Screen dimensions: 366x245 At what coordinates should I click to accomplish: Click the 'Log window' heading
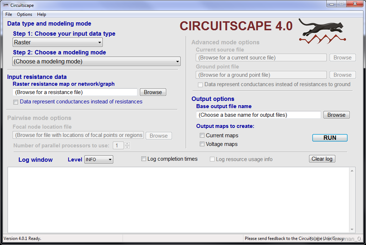[35, 160]
